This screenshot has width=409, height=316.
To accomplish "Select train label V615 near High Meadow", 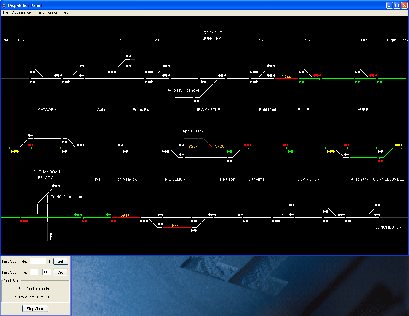I will pos(125,216).
